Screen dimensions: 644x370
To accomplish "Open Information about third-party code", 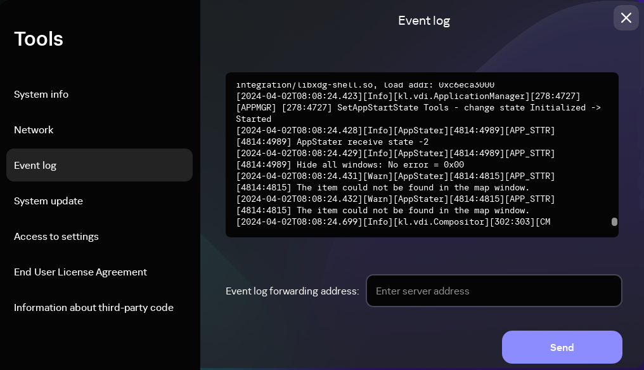I will point(93,307).
